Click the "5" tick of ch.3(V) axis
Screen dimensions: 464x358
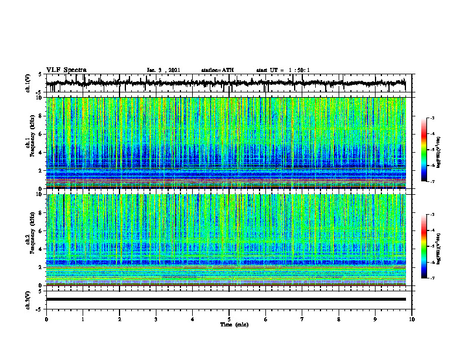point(40,291)
